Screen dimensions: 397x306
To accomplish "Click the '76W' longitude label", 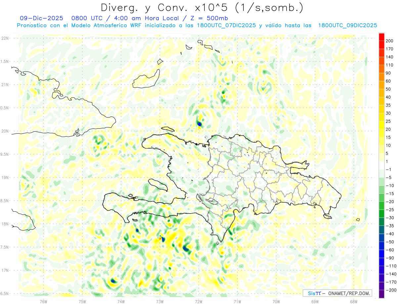I will pos(44,301).
